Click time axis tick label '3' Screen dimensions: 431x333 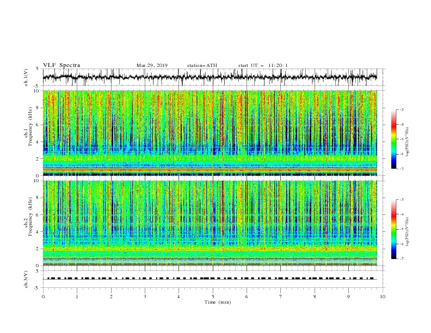(145, 297)
